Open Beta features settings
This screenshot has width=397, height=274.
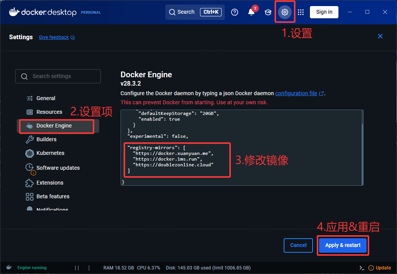[52, 196]
